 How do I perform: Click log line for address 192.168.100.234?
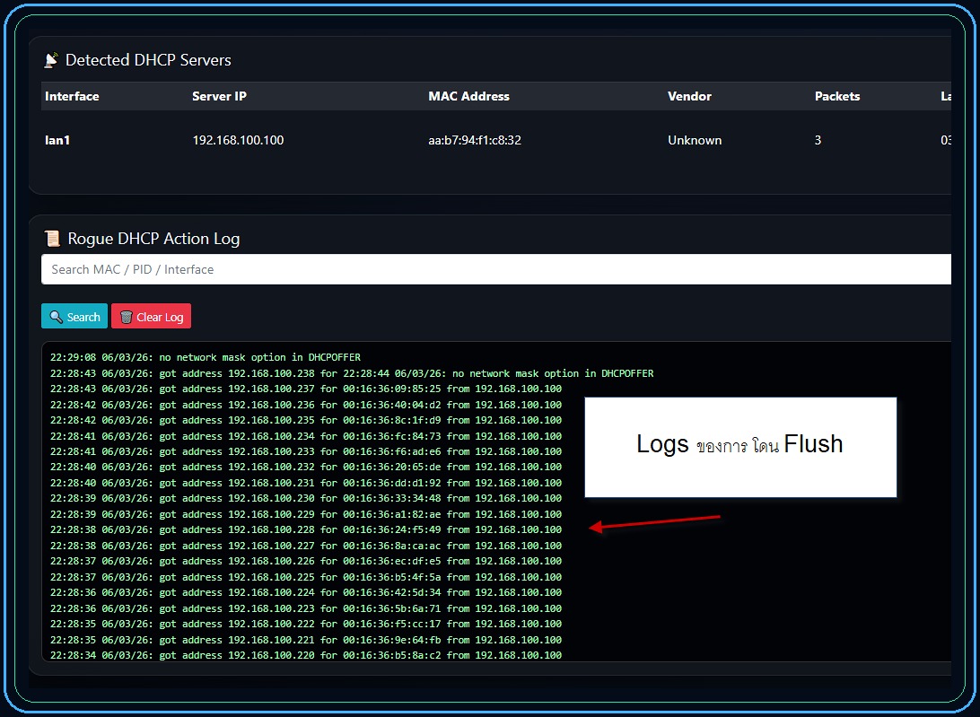pyautogui.click(x=306, y=436)
